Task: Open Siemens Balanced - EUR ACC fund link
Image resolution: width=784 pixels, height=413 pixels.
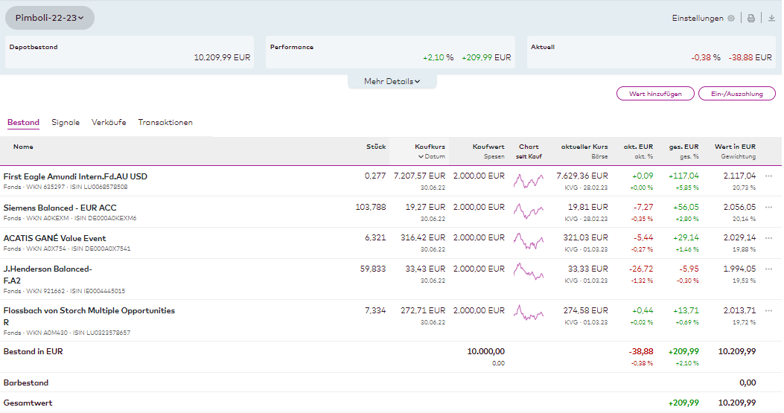Action: (60, 208)
